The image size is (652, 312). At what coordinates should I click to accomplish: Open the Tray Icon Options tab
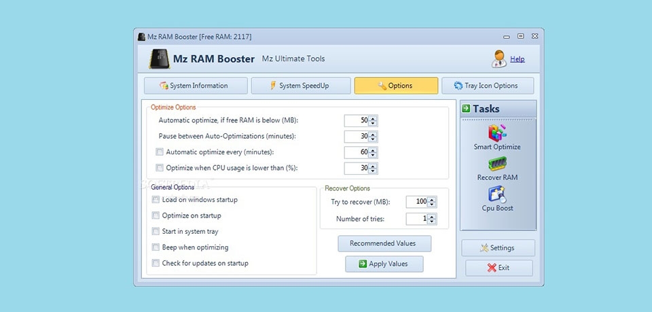[487, 86]
